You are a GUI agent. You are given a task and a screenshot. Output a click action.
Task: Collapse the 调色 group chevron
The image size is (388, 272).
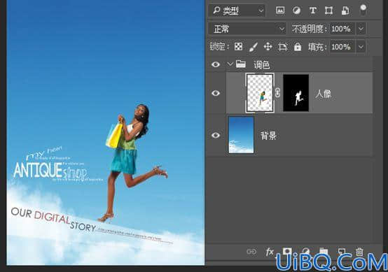tap(230, 64)
